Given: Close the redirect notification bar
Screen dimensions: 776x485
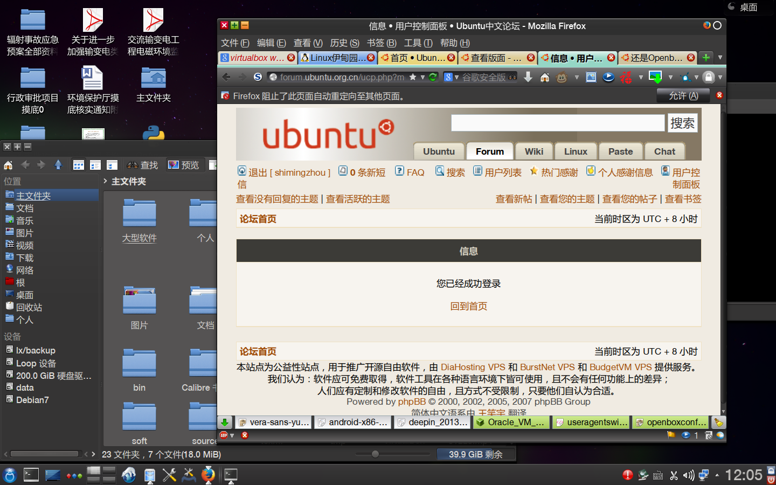Looking at the screenshot, I should [x=719, y=95].
